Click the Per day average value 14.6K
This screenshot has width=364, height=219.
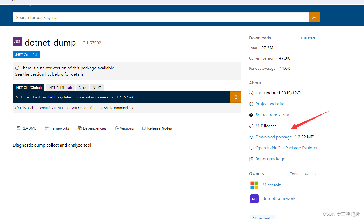tap(285, 68)
